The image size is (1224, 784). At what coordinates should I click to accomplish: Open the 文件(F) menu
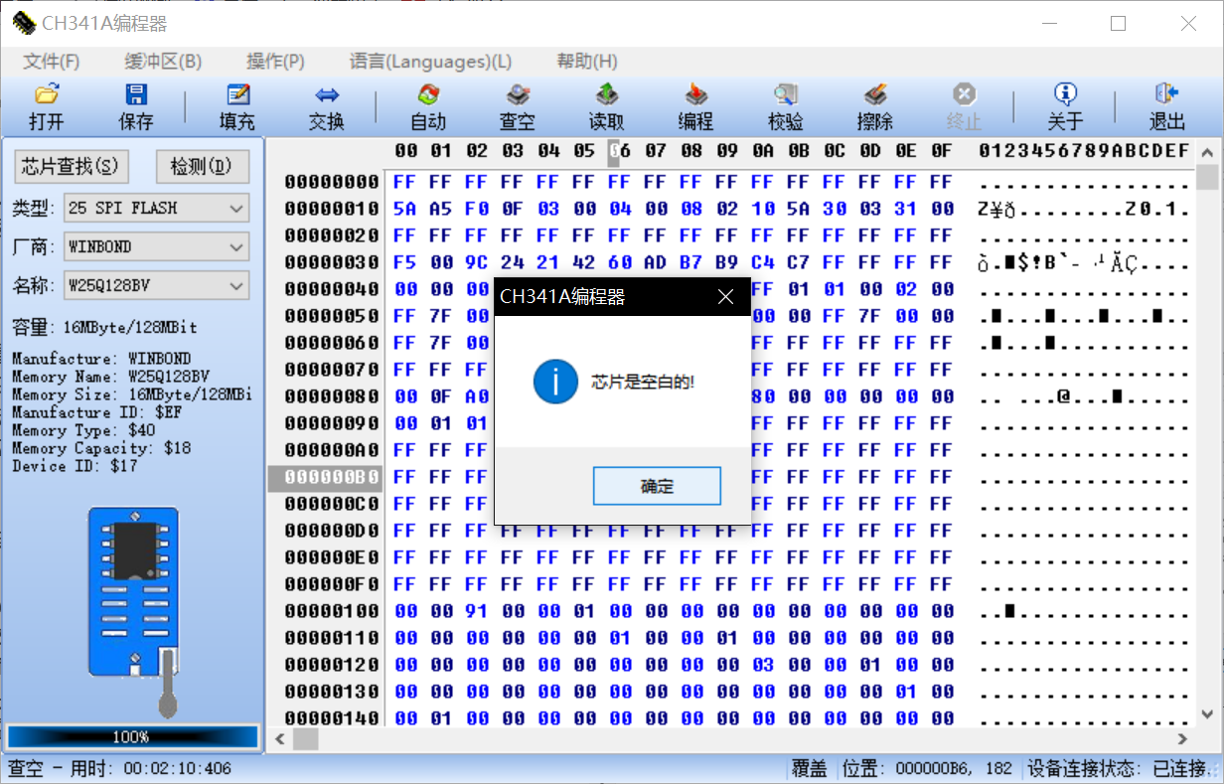[x=52, y=62]
